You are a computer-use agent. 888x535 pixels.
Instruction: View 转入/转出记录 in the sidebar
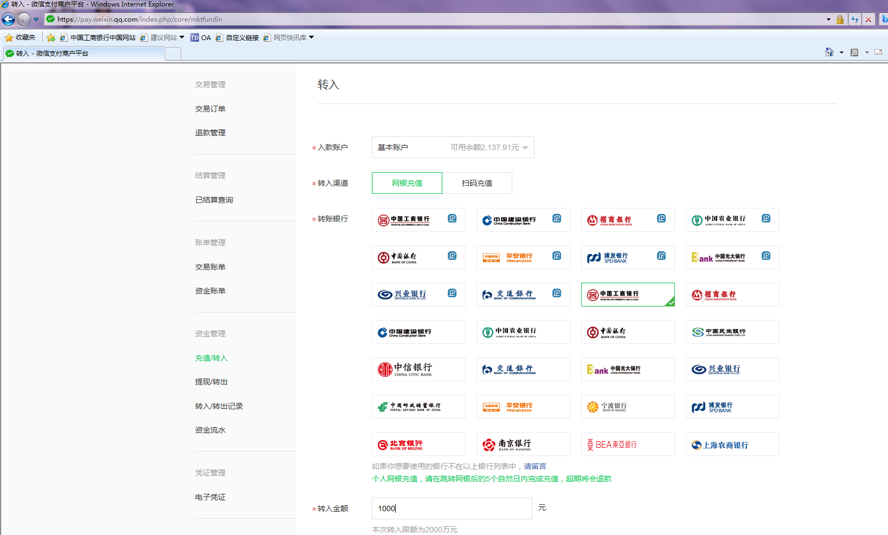point(219,406)
